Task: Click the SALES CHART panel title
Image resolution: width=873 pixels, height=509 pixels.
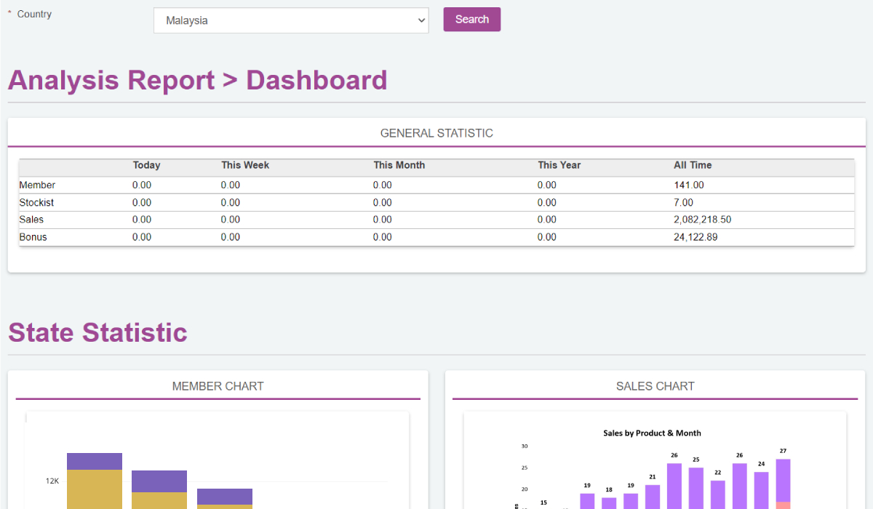Action: pos(655,386)
